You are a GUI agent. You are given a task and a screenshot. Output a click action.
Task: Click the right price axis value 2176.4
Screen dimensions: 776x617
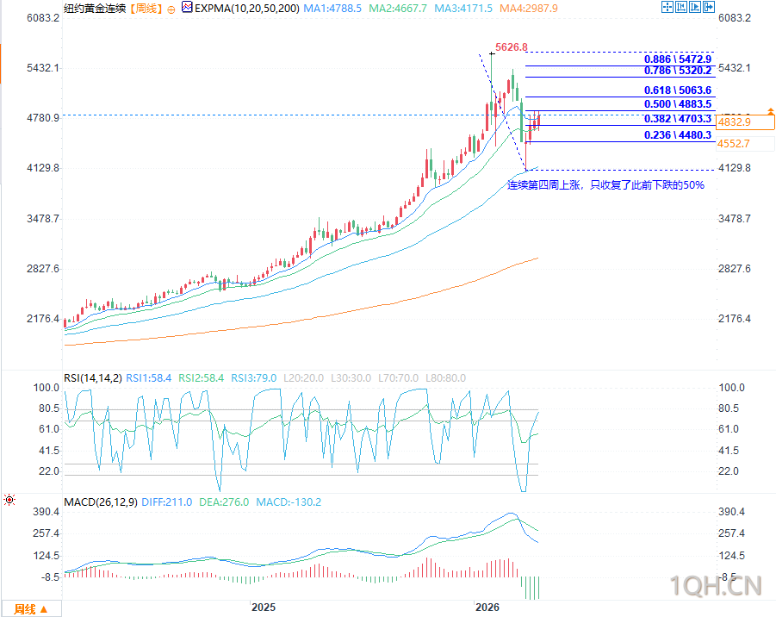pyautogui.click(x=735, y=318)
